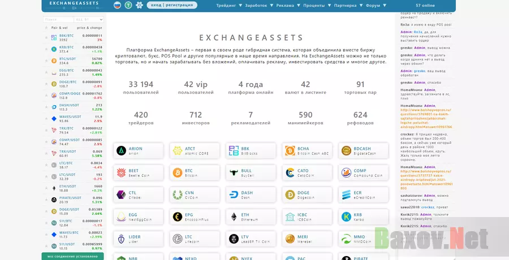
Task: Select the LTC/BTC pair row
Action: [x=74, y=165]
